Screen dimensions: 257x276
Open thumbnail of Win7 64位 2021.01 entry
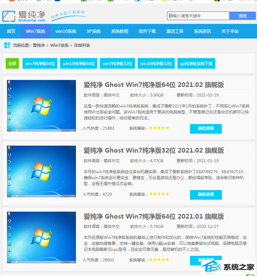tap(41, 238)
